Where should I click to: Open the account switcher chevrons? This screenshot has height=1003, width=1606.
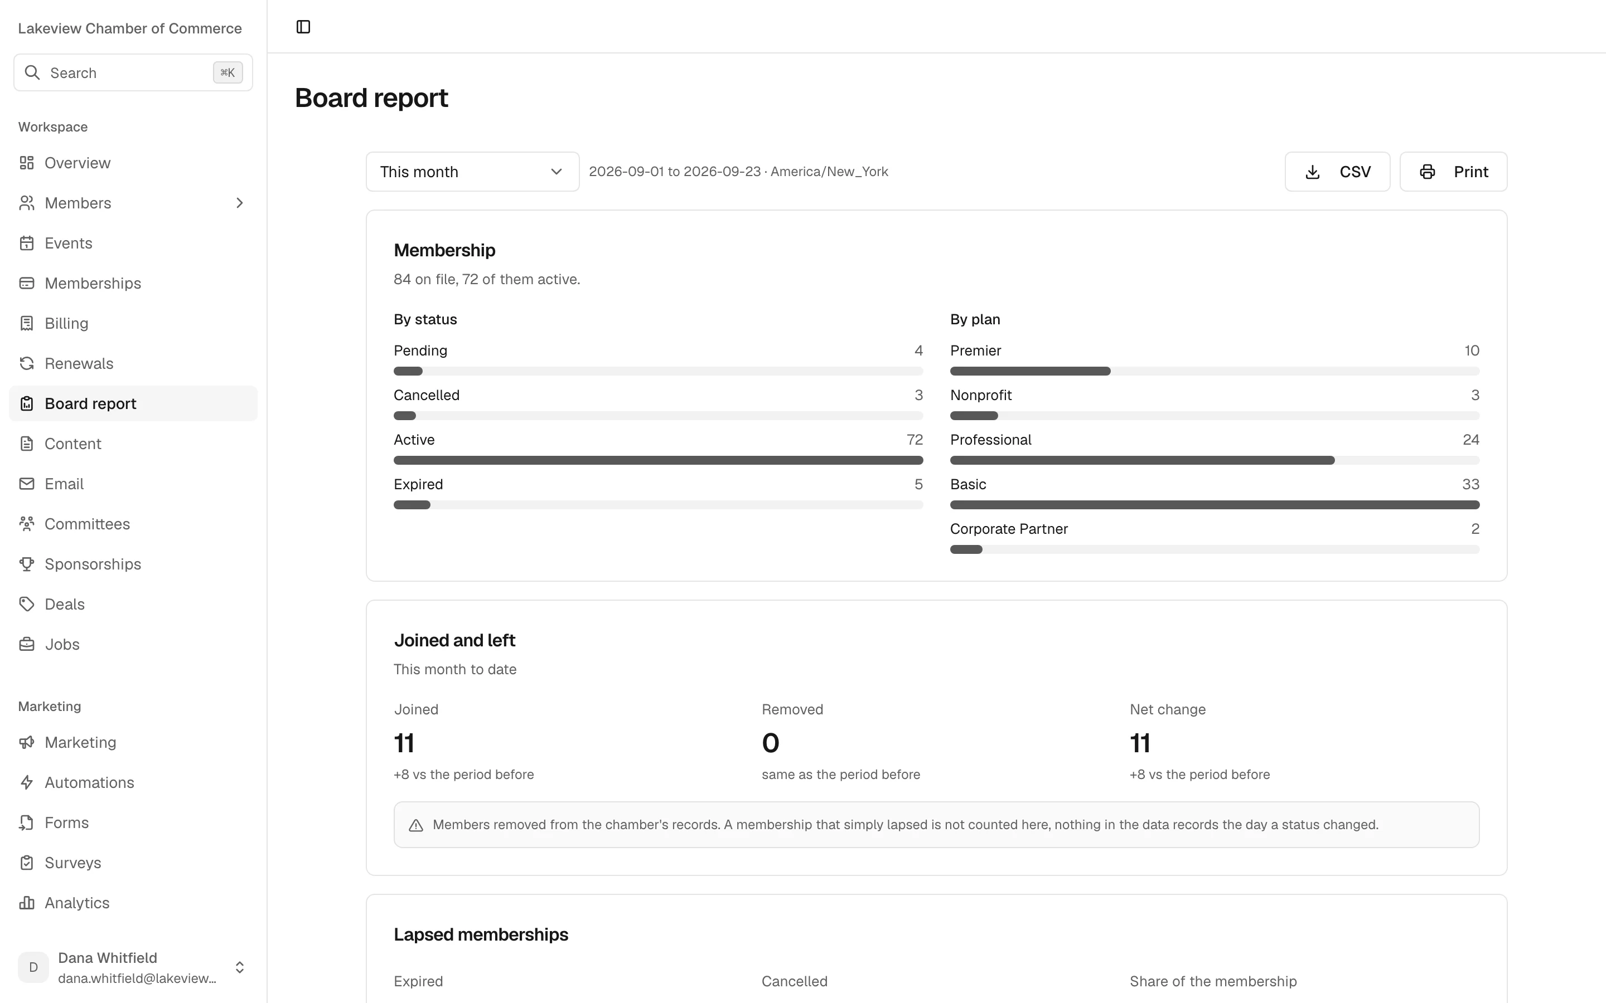(240, 967)
